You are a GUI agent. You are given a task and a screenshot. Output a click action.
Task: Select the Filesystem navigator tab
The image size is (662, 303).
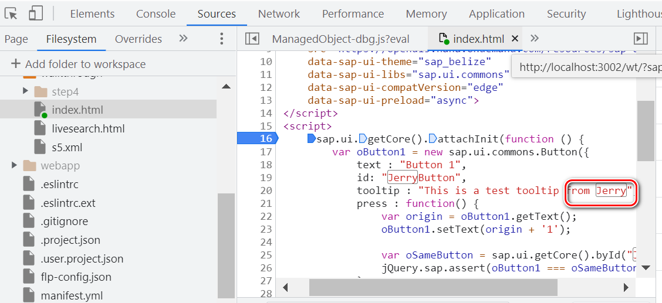[72, 39]
